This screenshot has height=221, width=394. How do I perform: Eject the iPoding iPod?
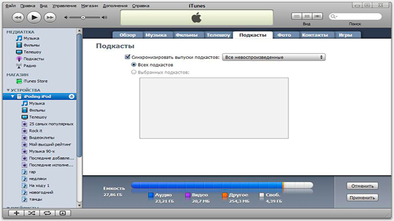(x=71, y=96)
